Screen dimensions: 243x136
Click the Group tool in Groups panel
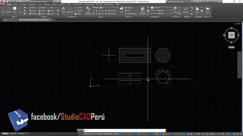pos(175,9)
